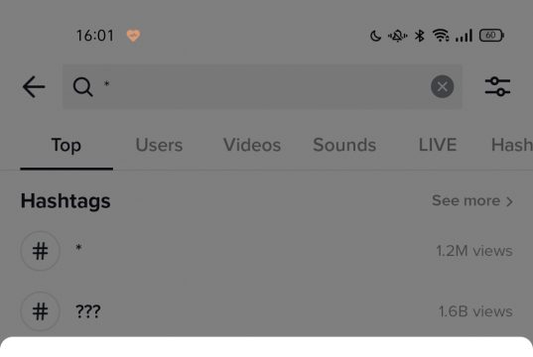Click the search magnifier icon
This screenshot has height=357, width=533.
pyautogui.click(x=82, y=86)
